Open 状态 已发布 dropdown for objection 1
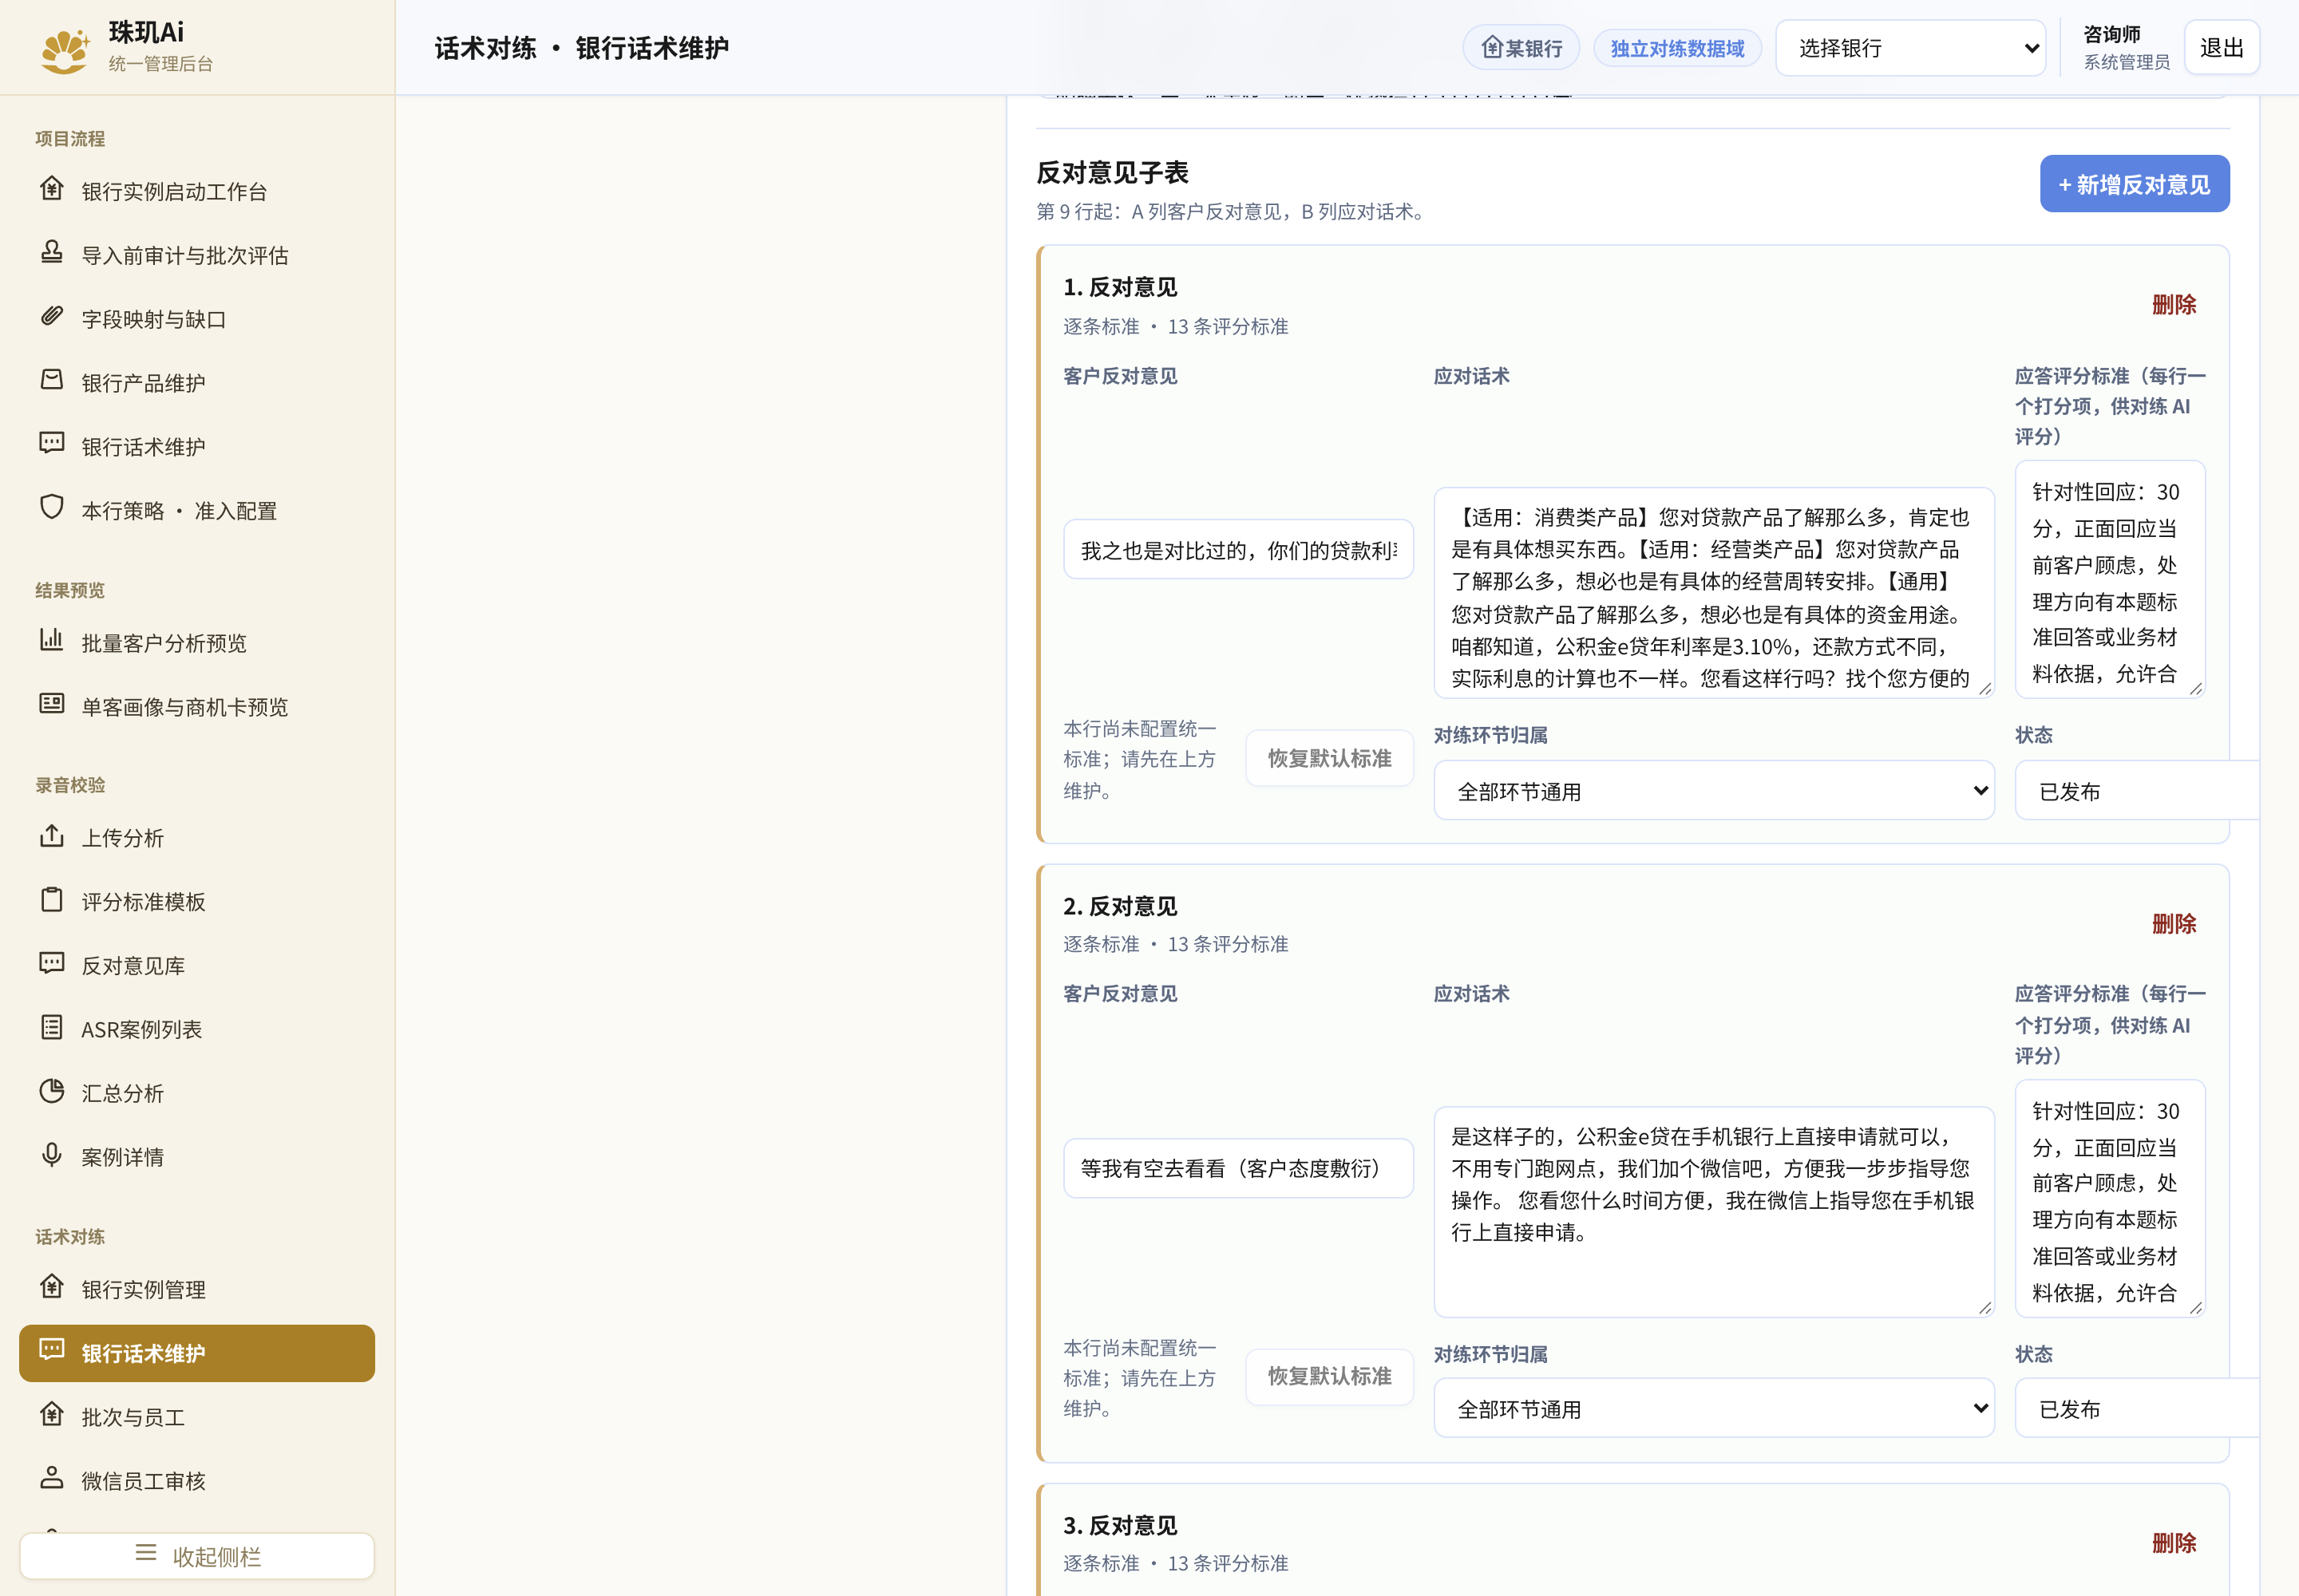This screenshot has height=1596, width=2299. (x=2136, y=790)
